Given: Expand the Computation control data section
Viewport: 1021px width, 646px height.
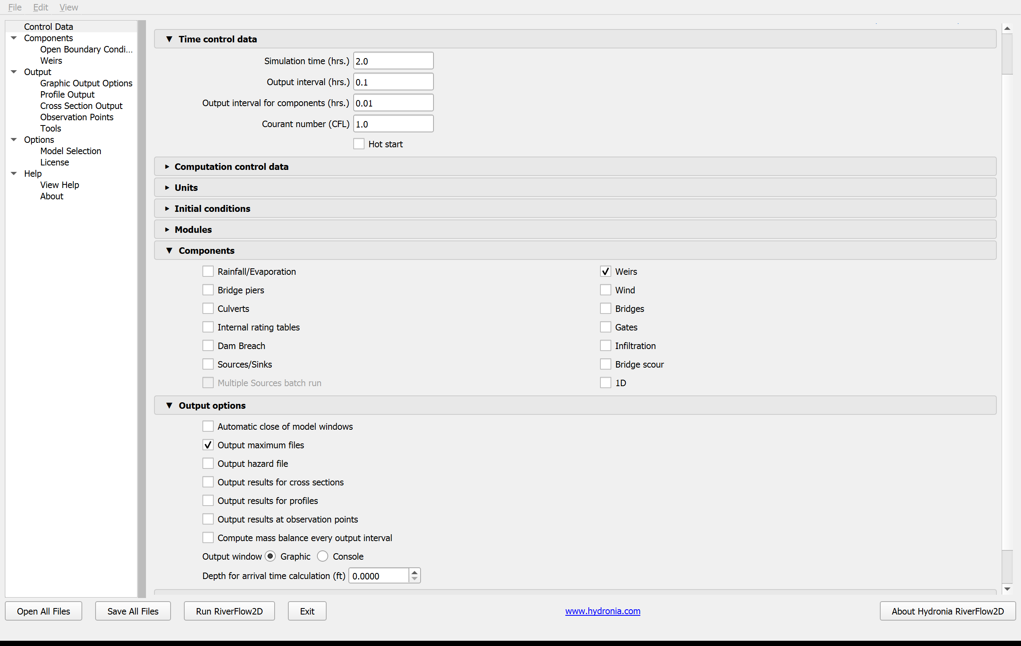Looking at the screenshot, I should tap(167, 167).
